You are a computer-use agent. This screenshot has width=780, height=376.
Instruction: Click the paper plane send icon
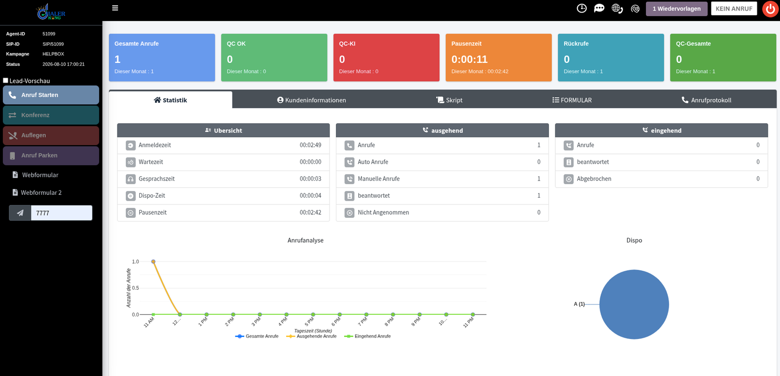(x=20, y=213)
